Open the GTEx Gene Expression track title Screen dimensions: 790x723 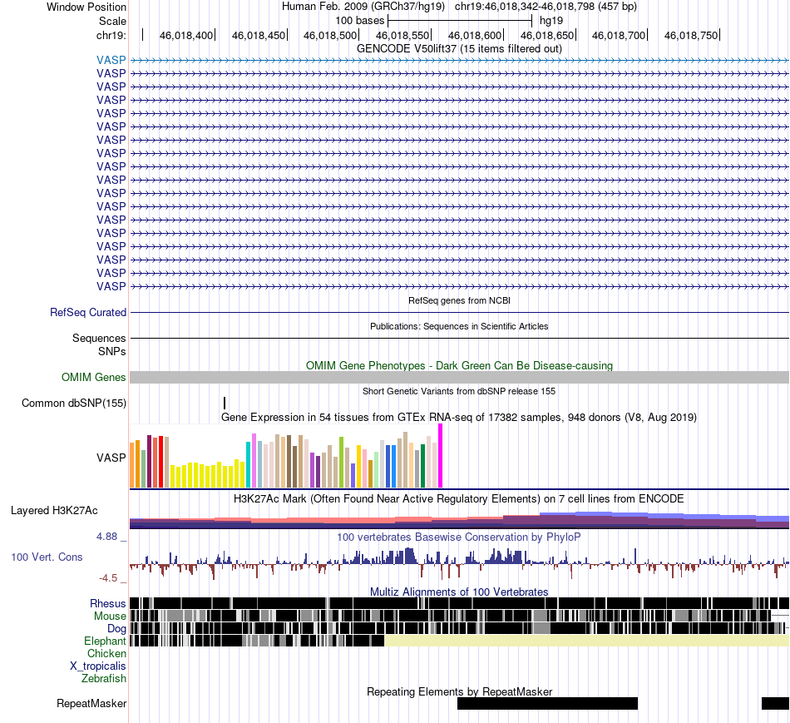459,418
